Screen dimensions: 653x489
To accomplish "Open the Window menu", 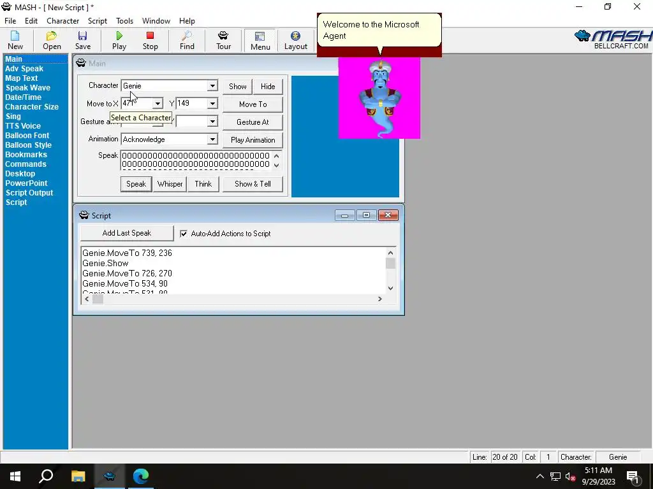I will coord(156,21).
